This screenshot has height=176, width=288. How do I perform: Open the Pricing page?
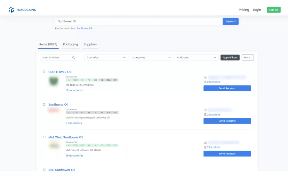pyautogui.click(x=244, y=10)
